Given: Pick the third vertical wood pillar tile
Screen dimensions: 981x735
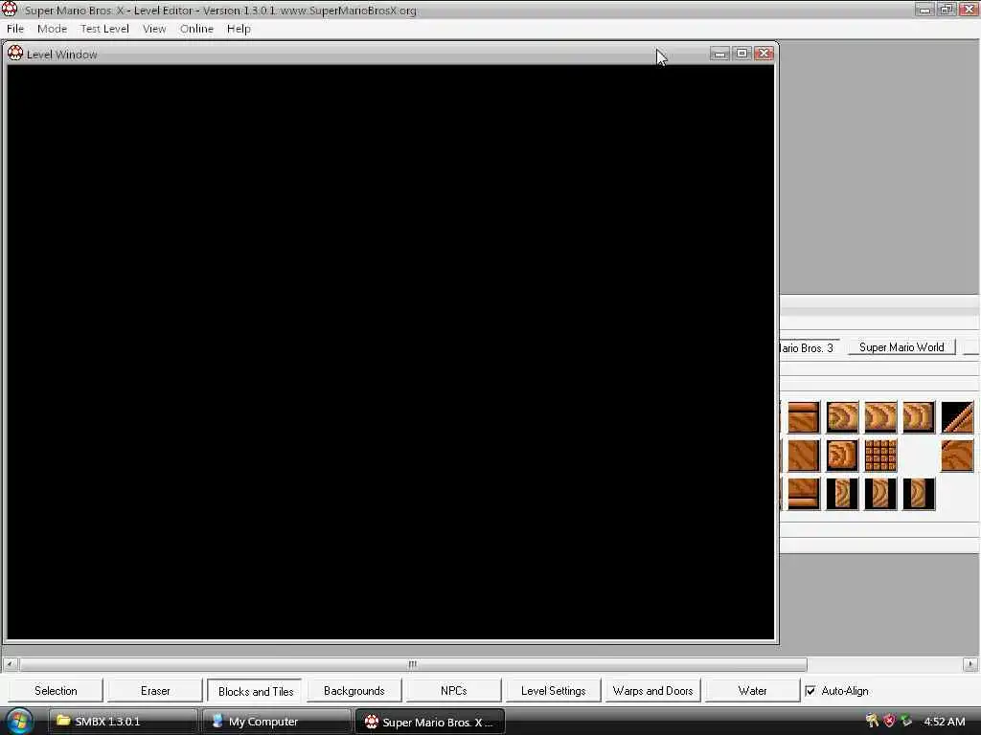Looking at the screenshot, I should point(919,494).
